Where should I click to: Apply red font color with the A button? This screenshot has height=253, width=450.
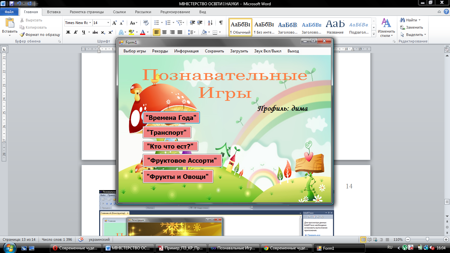point(142,32)
